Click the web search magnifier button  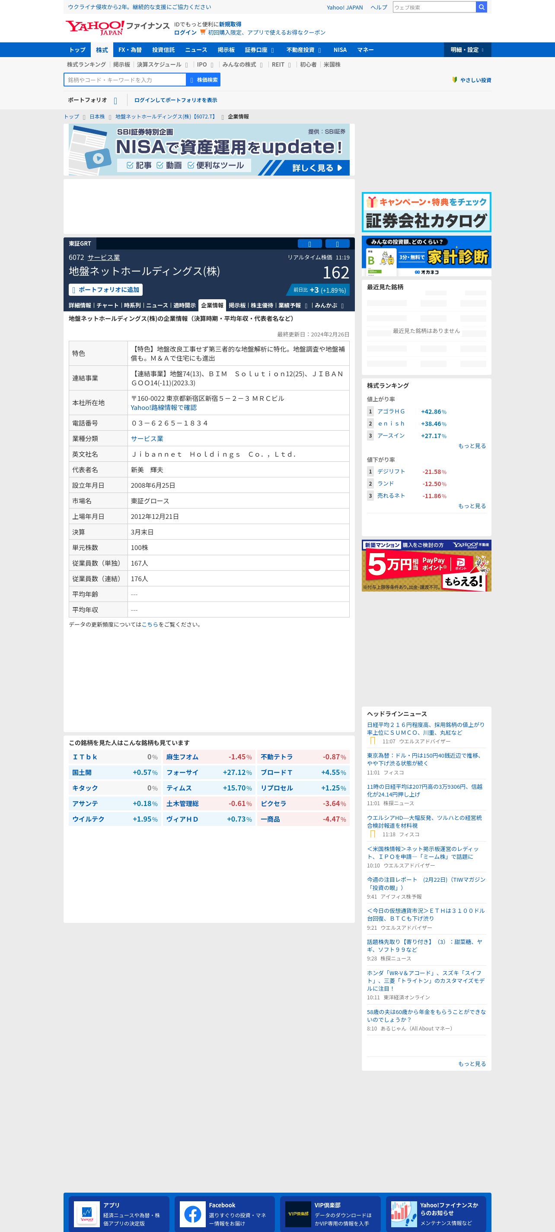[482, 7]
